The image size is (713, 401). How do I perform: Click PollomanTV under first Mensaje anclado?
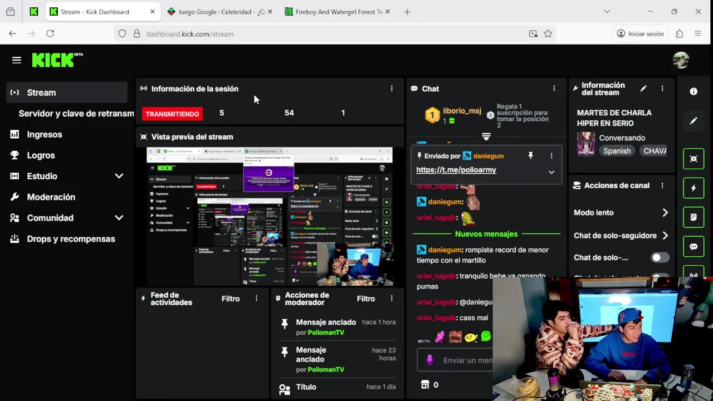(x=326, y=332)
